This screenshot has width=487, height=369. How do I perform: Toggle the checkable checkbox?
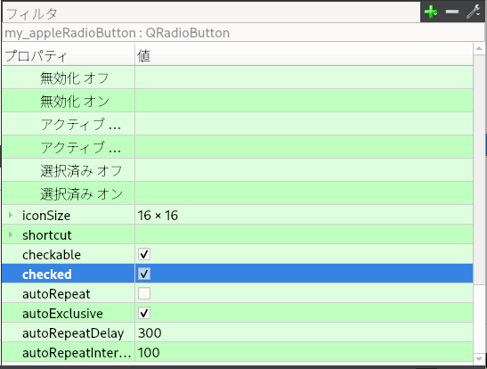pyautogui.click(x=144, y=254)
